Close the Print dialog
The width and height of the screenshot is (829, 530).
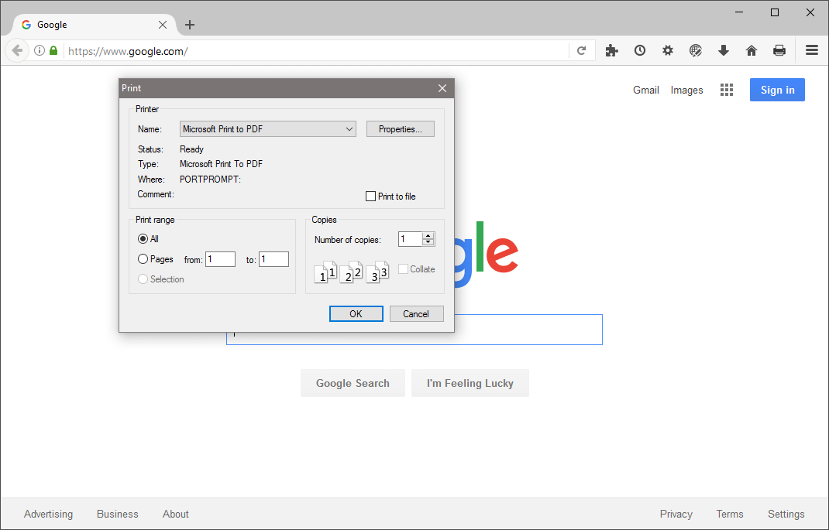442,88
